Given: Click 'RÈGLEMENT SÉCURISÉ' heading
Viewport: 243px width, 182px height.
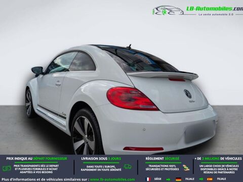Looking at the screenshot, I should (x=163, y=159).
